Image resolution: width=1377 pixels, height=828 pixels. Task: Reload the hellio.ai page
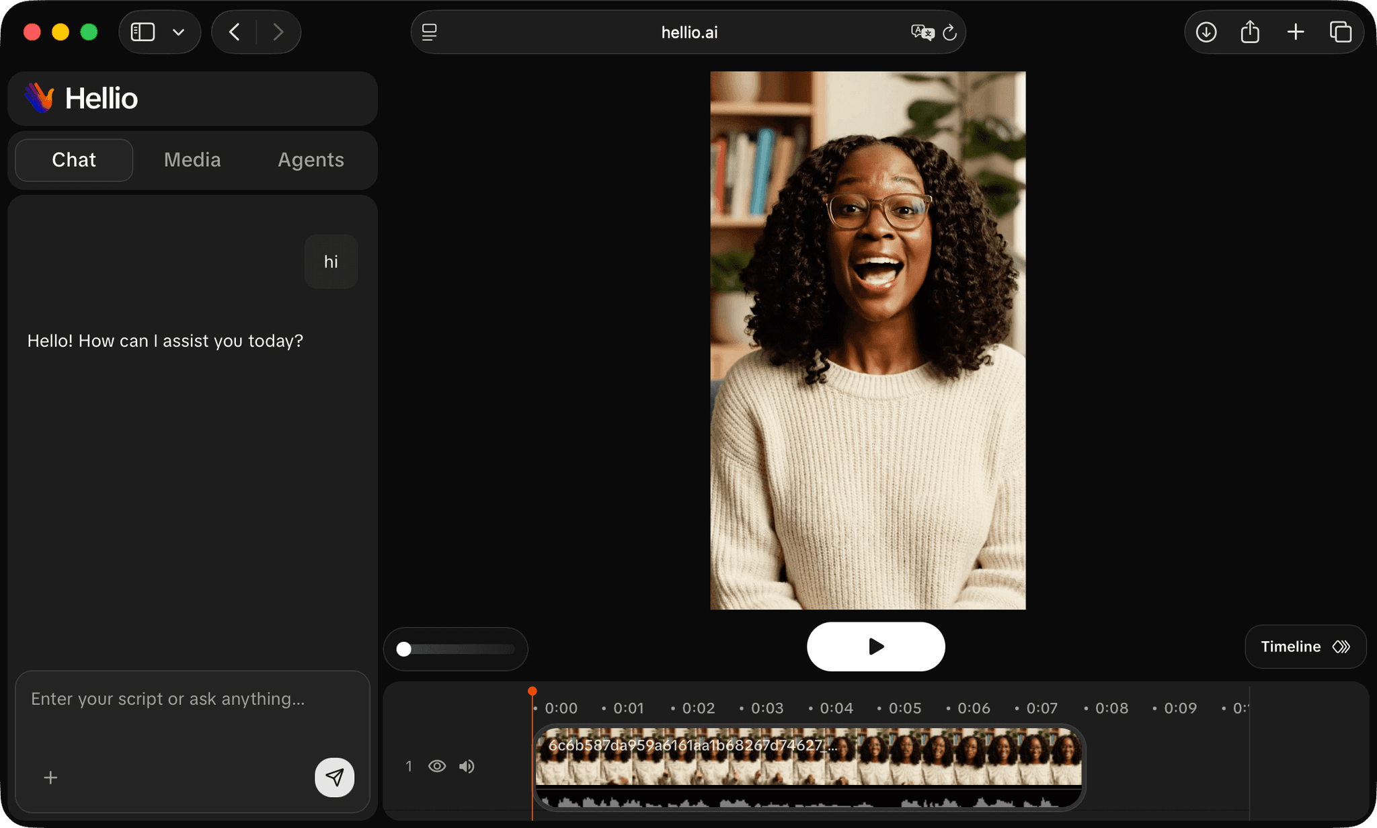950,32
